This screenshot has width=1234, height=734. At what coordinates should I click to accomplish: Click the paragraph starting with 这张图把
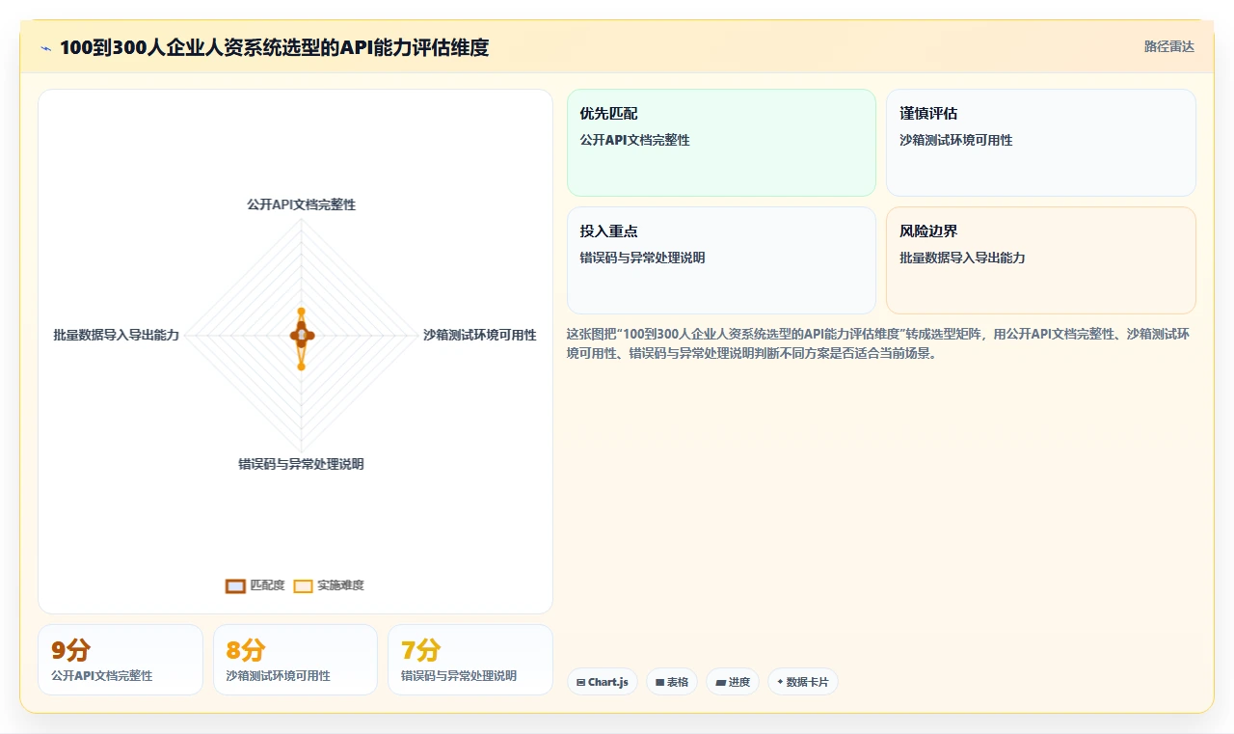pyautogui.click(x=879, y=343)
